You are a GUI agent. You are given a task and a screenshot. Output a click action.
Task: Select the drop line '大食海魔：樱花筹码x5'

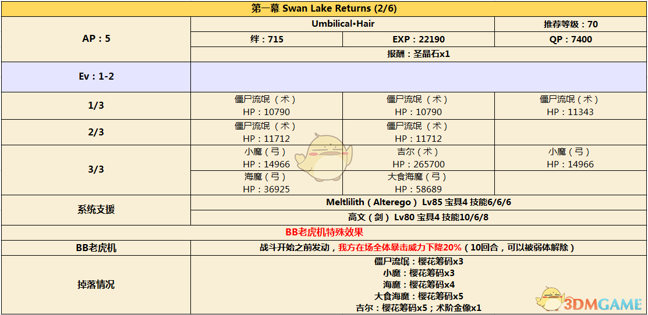[x=419, y=296]
